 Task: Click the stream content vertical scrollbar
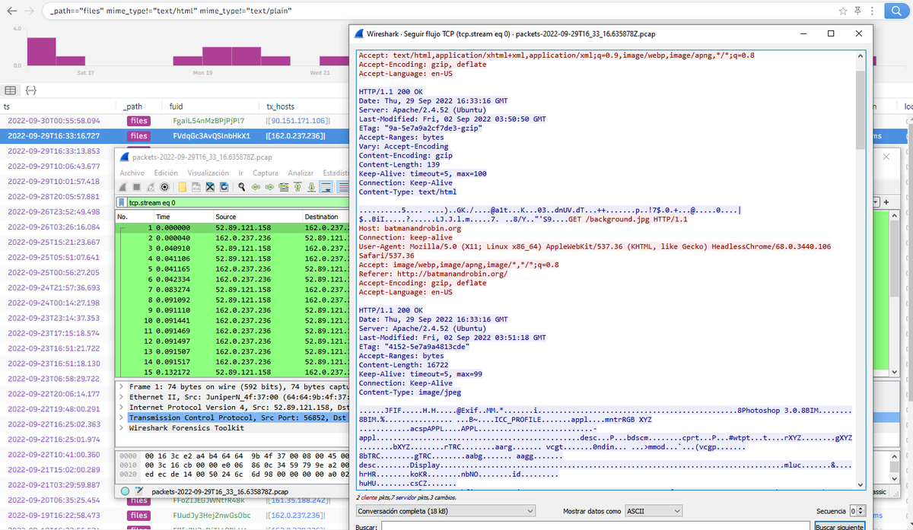click(x=861, y=109)
